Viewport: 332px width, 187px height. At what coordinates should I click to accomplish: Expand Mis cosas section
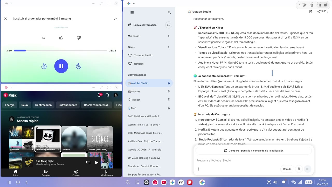pyautogui.click(x=169, y=36)
